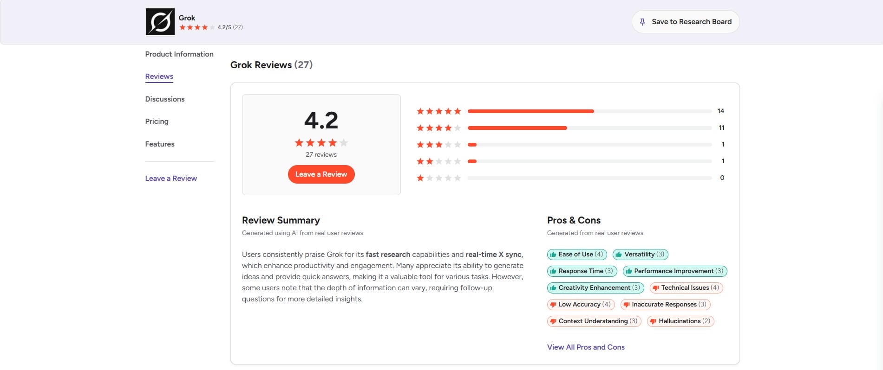Click thumbs-up icon on Performance Improvement
The height and width of the screenshot is (370, 883).
[629, 271]
